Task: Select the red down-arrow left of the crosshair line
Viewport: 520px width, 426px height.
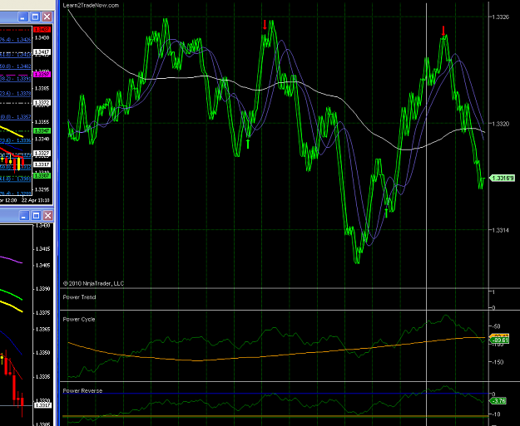Action: tap(265, 25)
